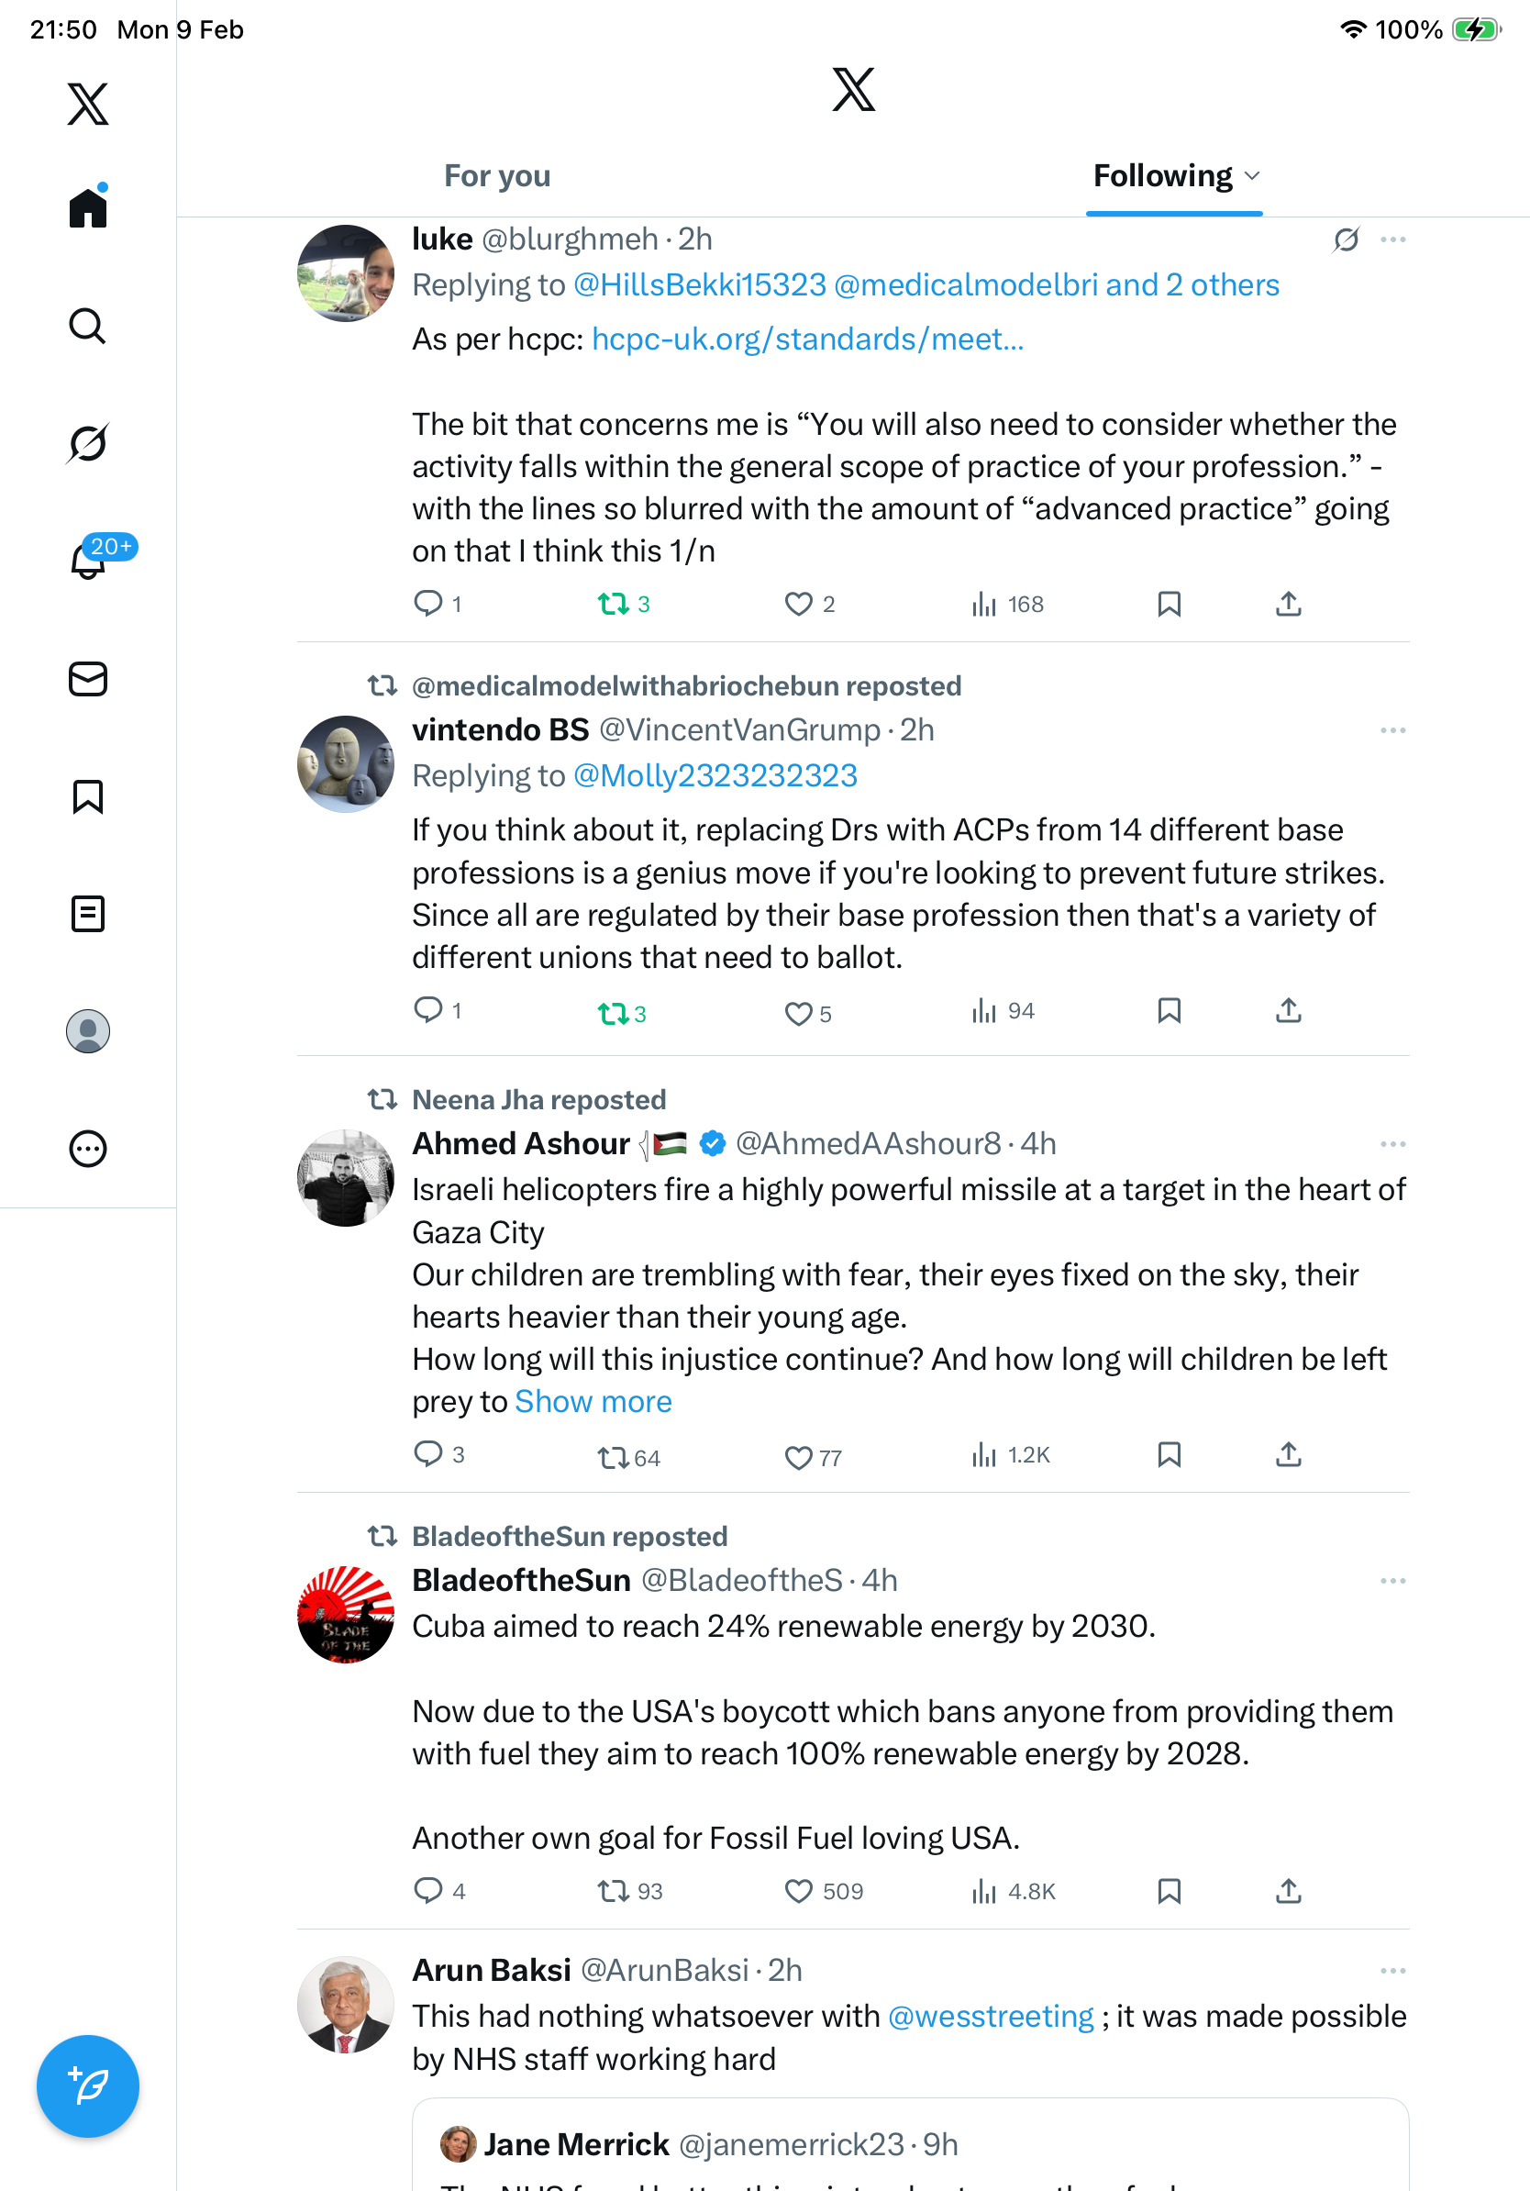Open the search page in sidebar
This screenshot has height=2191, width=1530.
(88, 326)
